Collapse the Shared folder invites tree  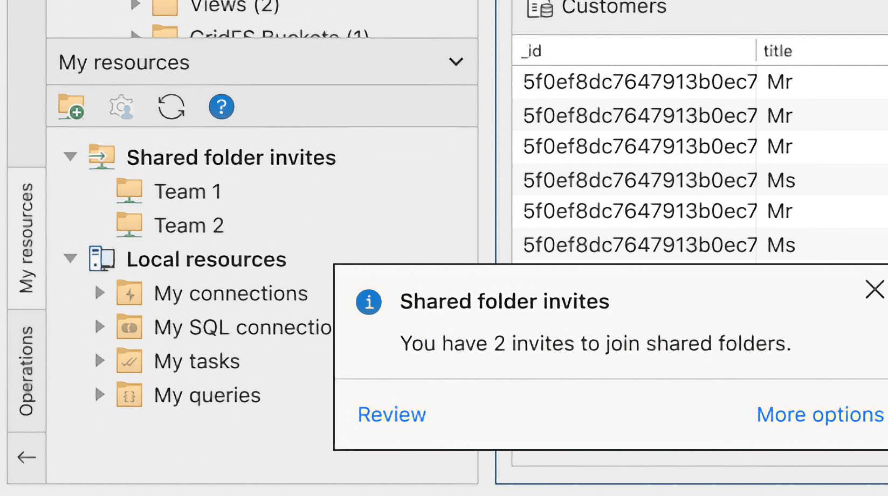click(70, 157)
